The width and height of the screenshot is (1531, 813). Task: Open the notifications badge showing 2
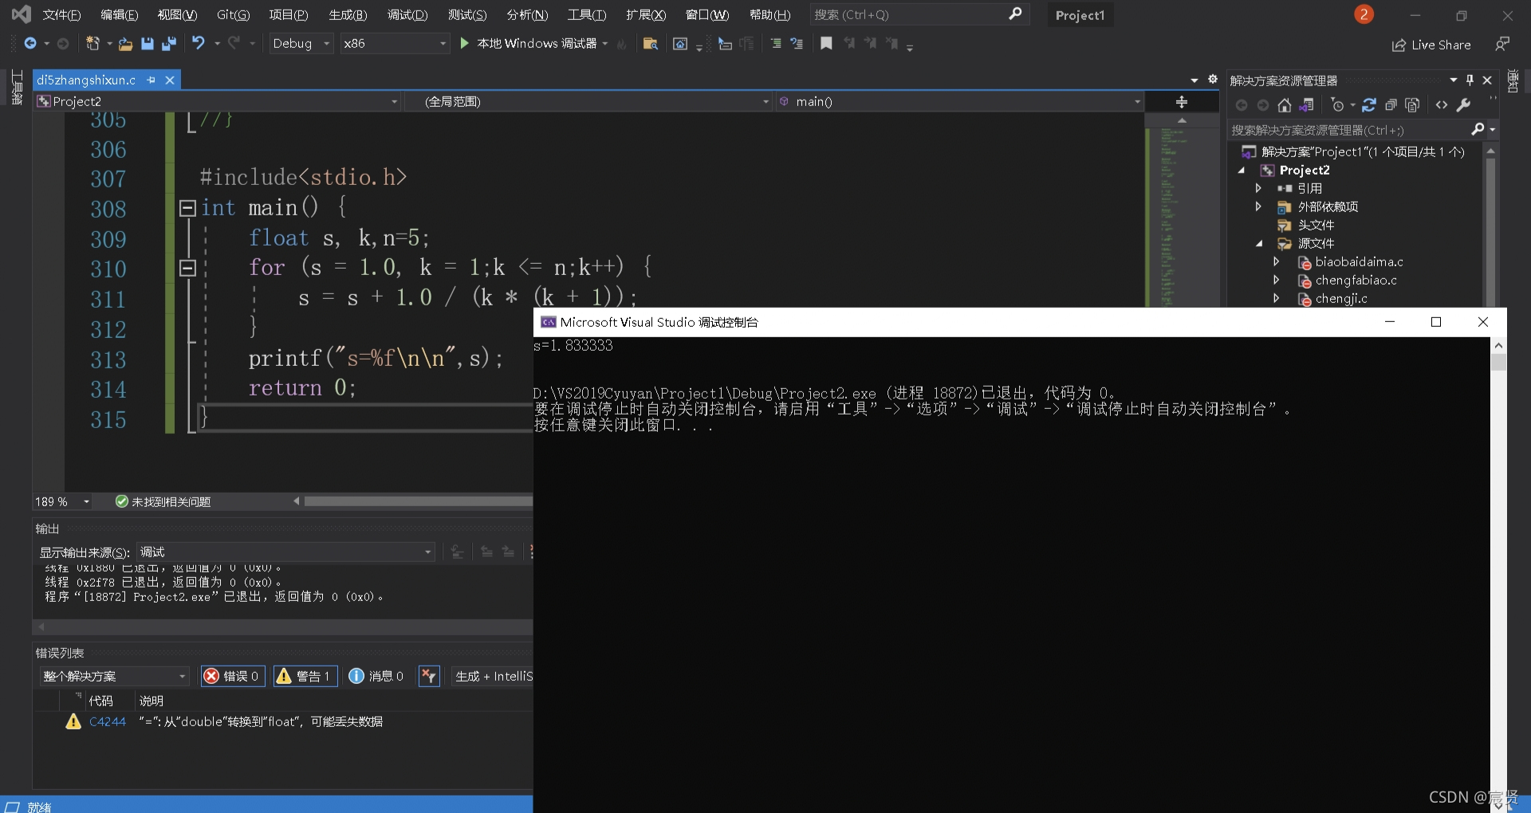pyautogui.click(x=1364, y=14)
